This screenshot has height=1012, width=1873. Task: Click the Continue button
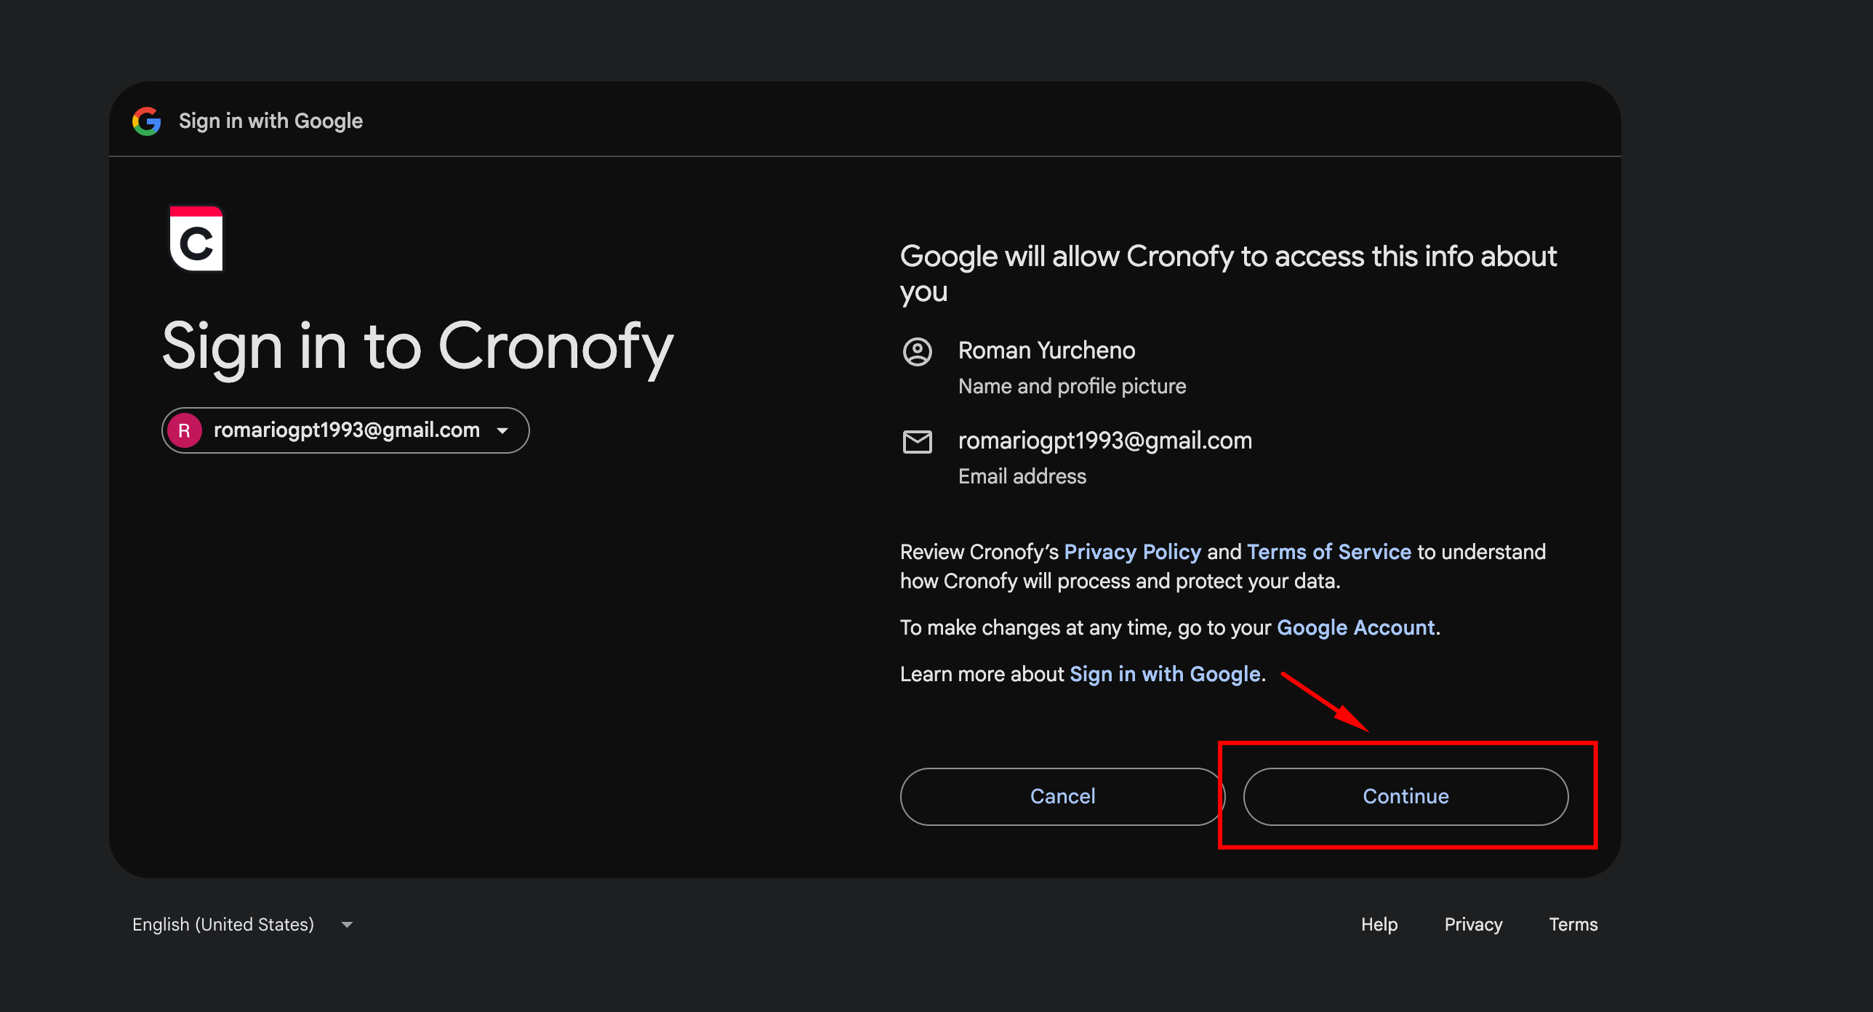coord(1405,796)
